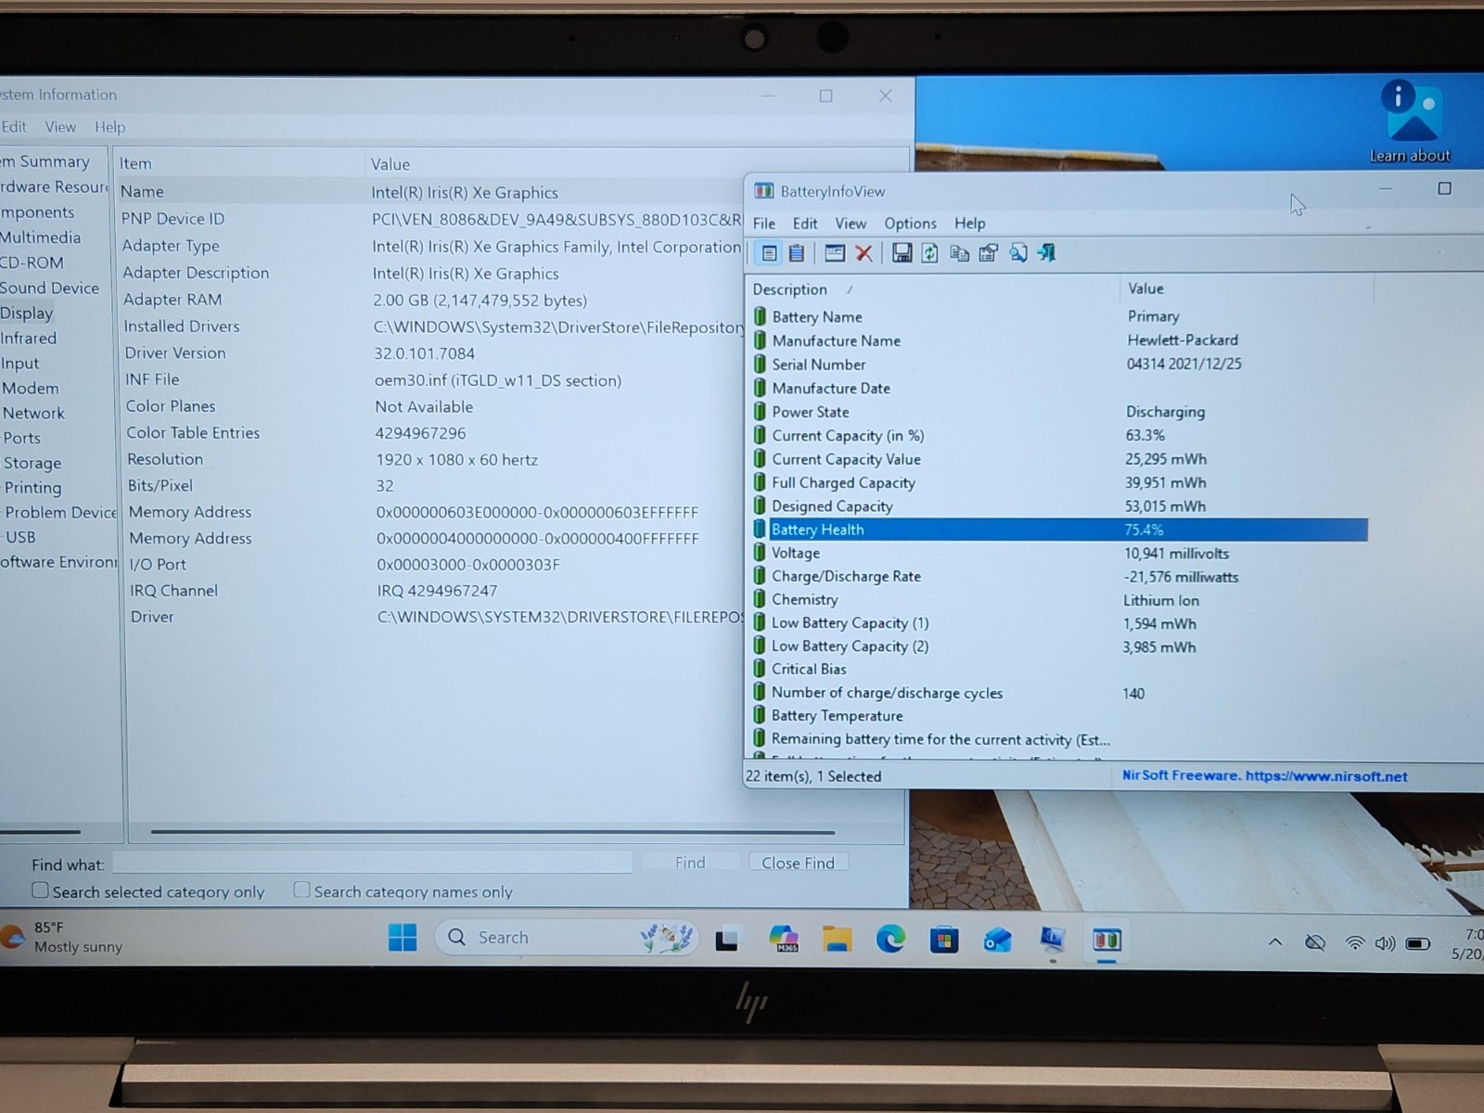Click the Find what input field
This screenshot has width=1484, height=1113.
372,863
